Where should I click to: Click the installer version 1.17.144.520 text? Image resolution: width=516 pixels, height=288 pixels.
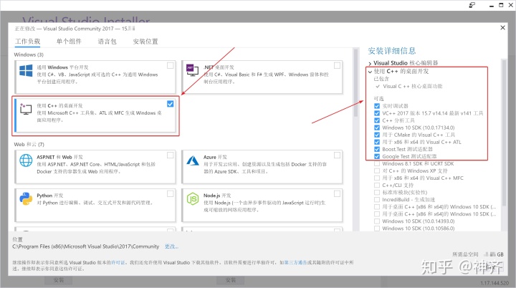pyautogui.click(x=494, y=283)
